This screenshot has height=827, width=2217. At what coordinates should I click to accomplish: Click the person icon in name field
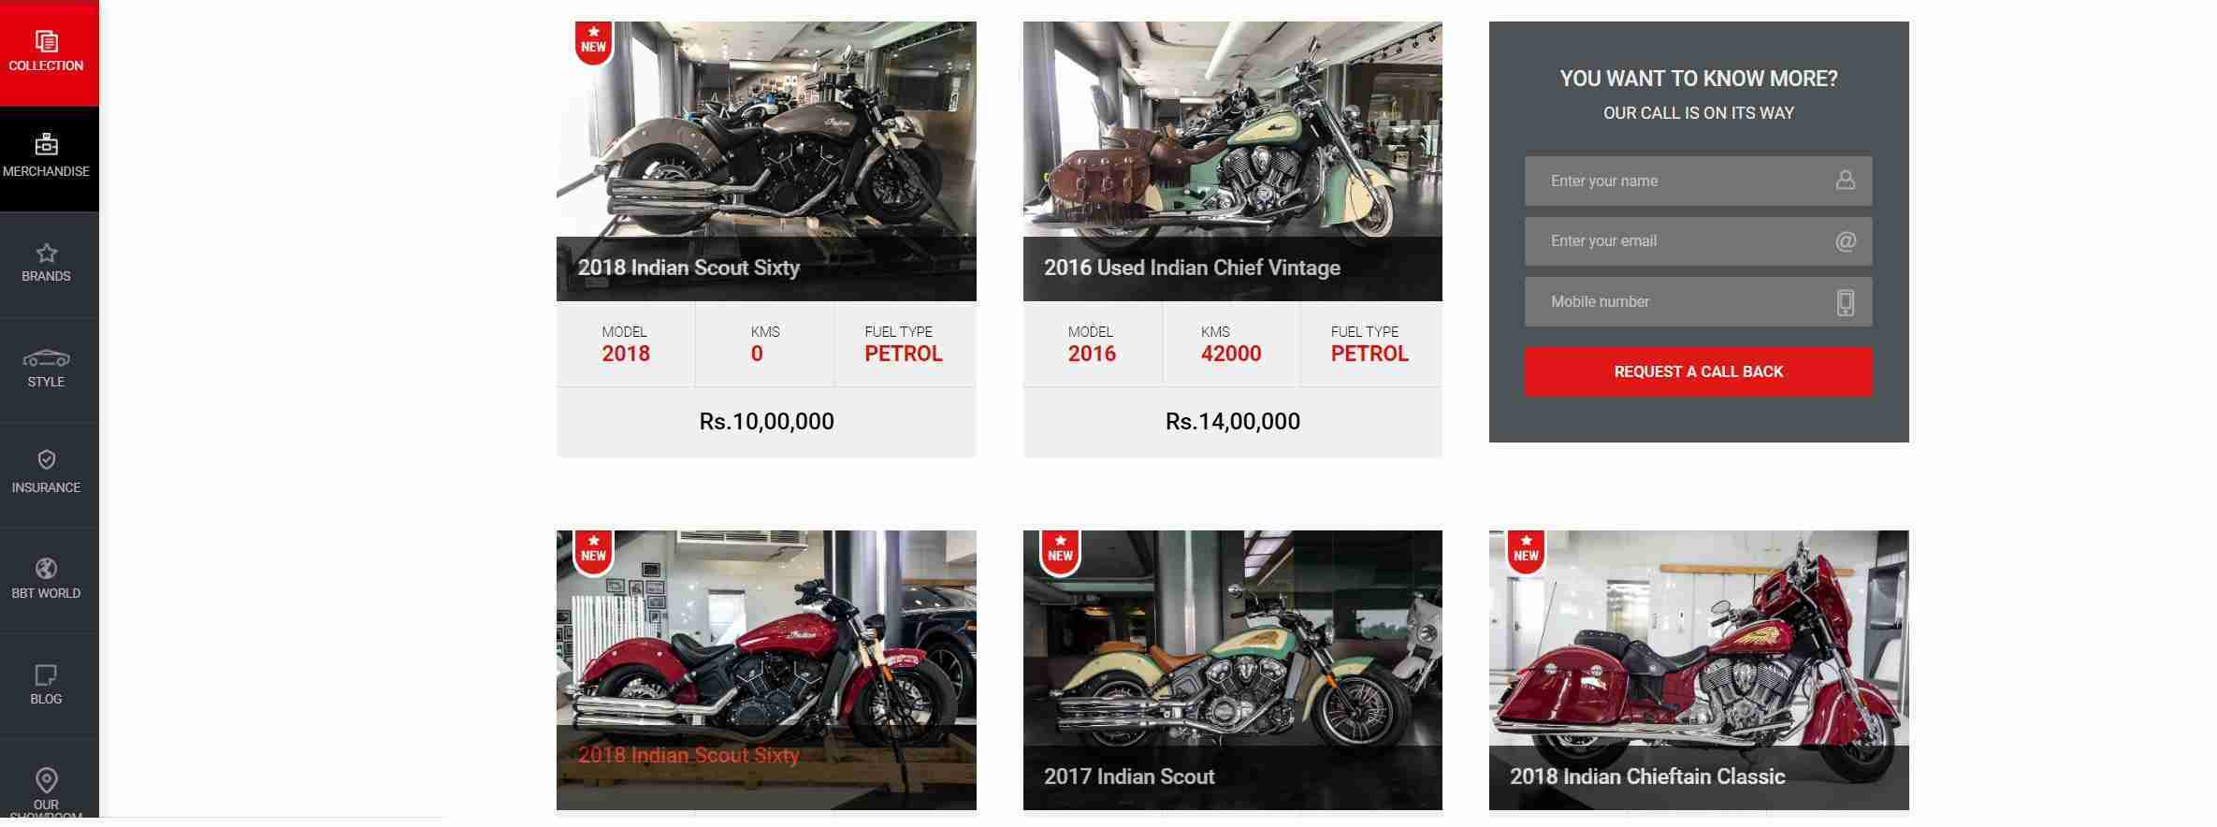tap(1845, 181)
